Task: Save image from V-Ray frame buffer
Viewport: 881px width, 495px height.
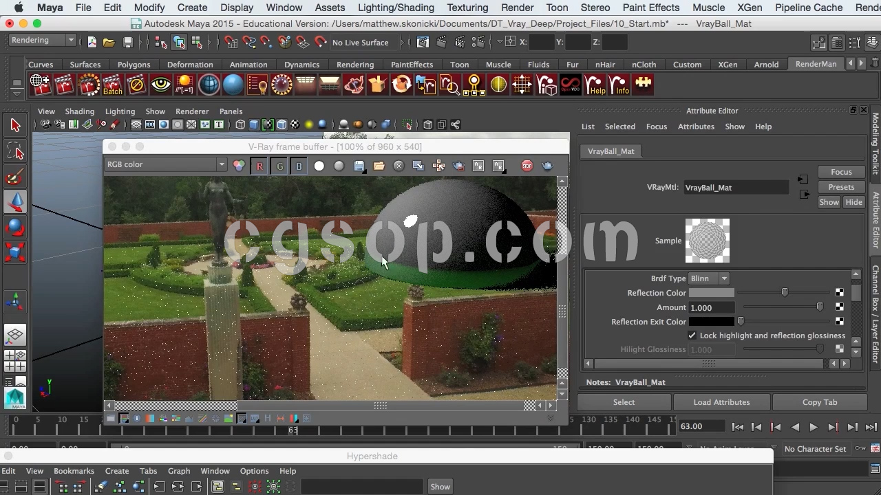Action: pos(359,166)
